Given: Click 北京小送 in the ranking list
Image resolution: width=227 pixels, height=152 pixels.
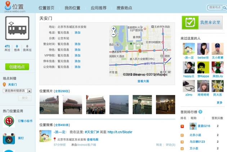Looking at the screenshot, I should tap(195, 135).
